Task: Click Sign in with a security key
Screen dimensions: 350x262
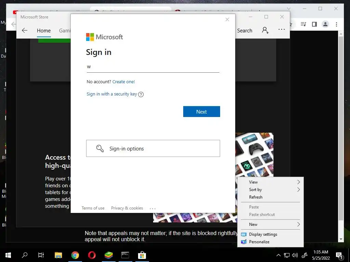Action: pyautogui.click(x=112, y=94)
